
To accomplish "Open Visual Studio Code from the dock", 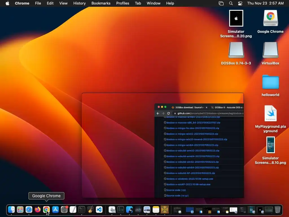I will click(x=99, y=210).
